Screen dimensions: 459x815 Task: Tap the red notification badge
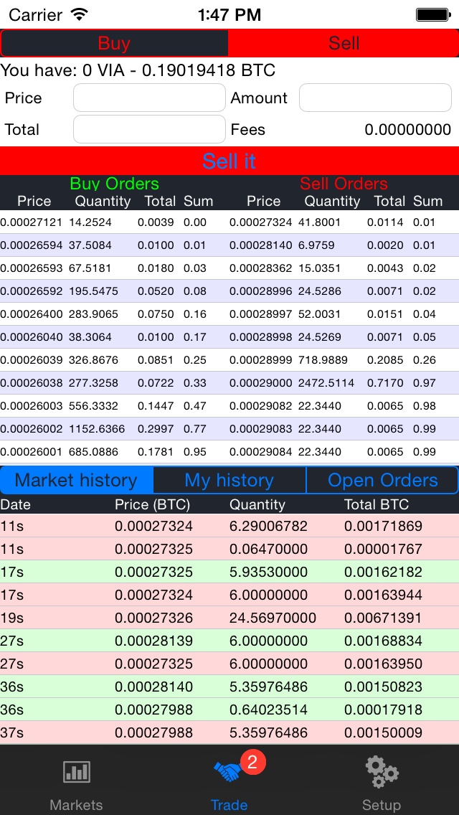[252, 763]
